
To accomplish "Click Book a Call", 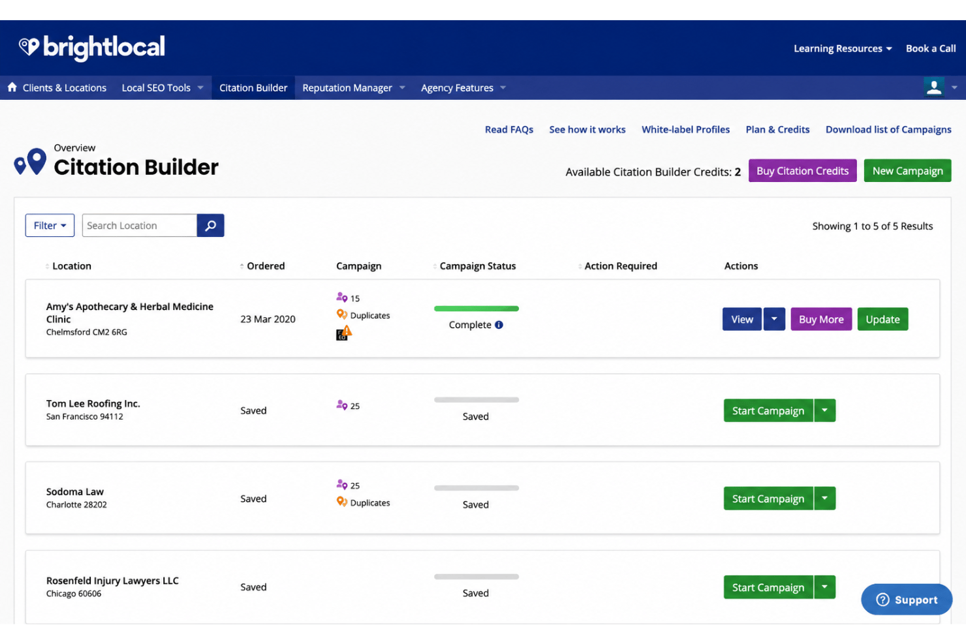I will tap(931, 48).
